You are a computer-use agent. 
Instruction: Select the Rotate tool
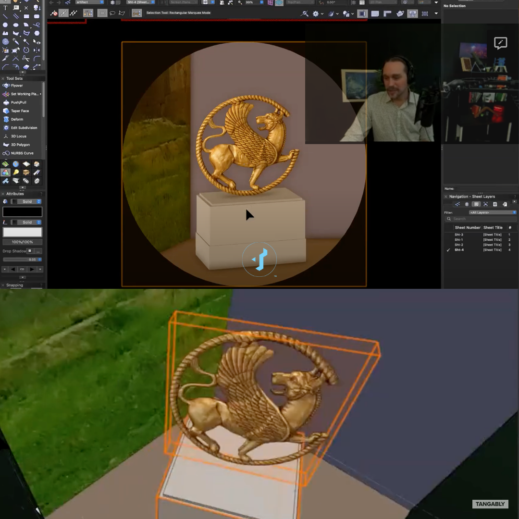click(x=26, y=50)
